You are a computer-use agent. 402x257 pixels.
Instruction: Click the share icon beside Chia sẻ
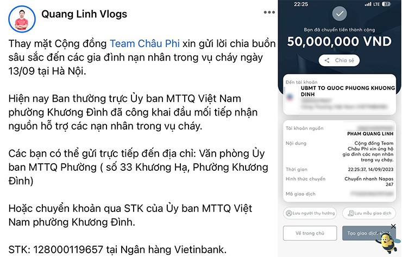pyautogui.click(x=327, y=60)
